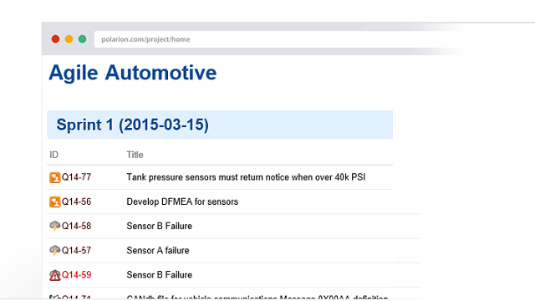Select title 'Develop DFMEA for sensors'

(x=182, y=202)
